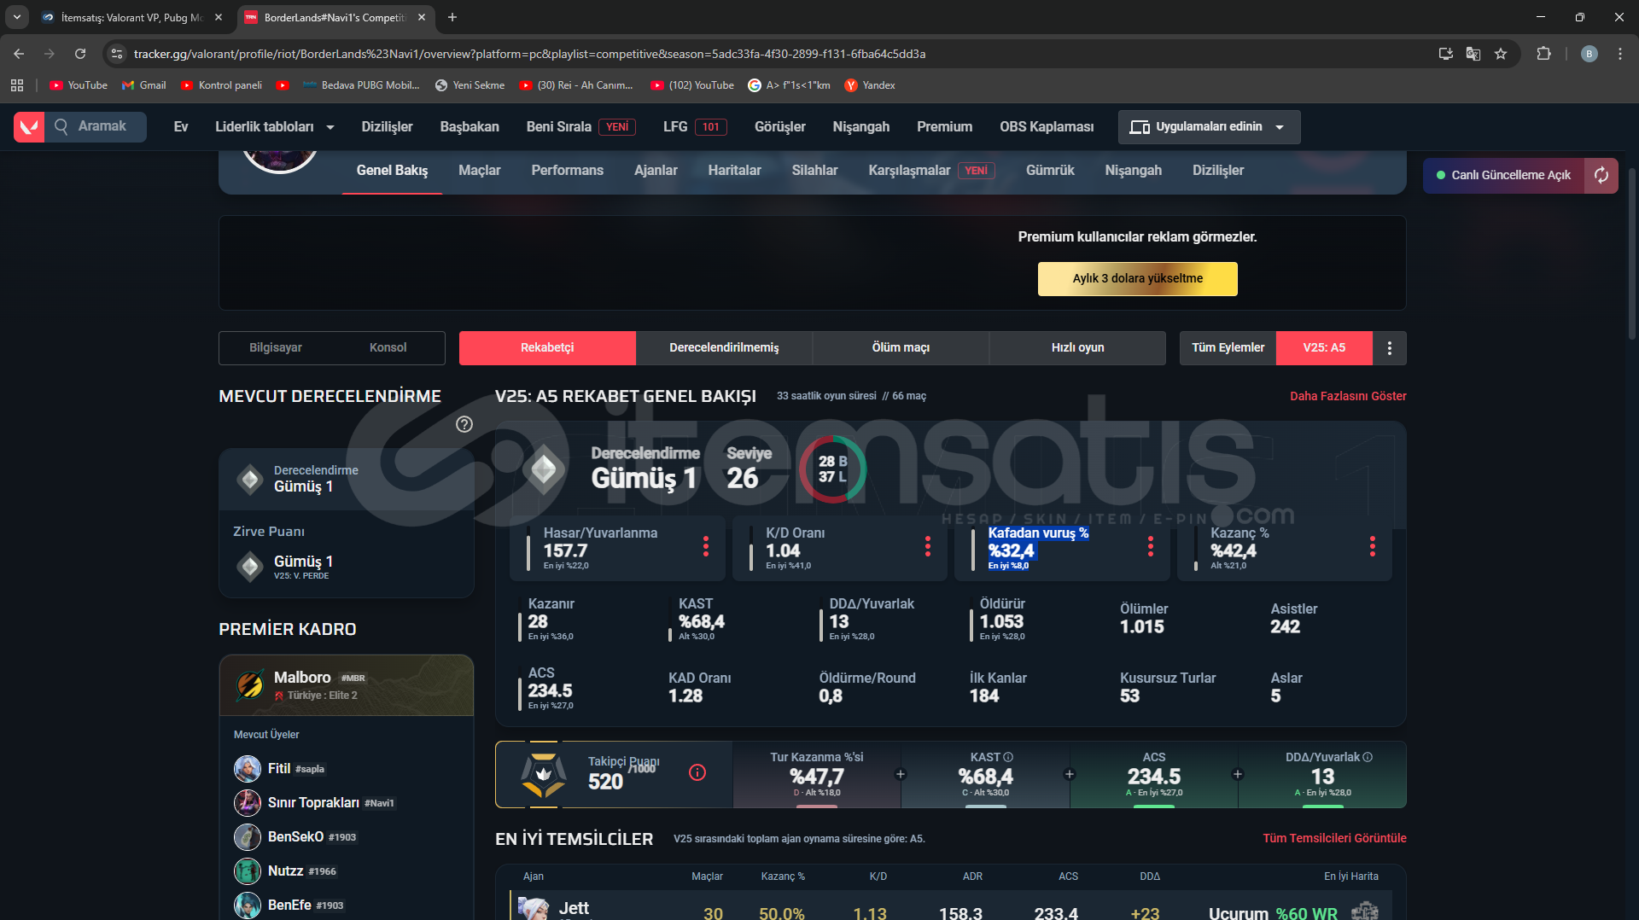Viewport: 1639px width, 920px height.
Task: Open the Ajanlar tab
Action: coord(656,171)
